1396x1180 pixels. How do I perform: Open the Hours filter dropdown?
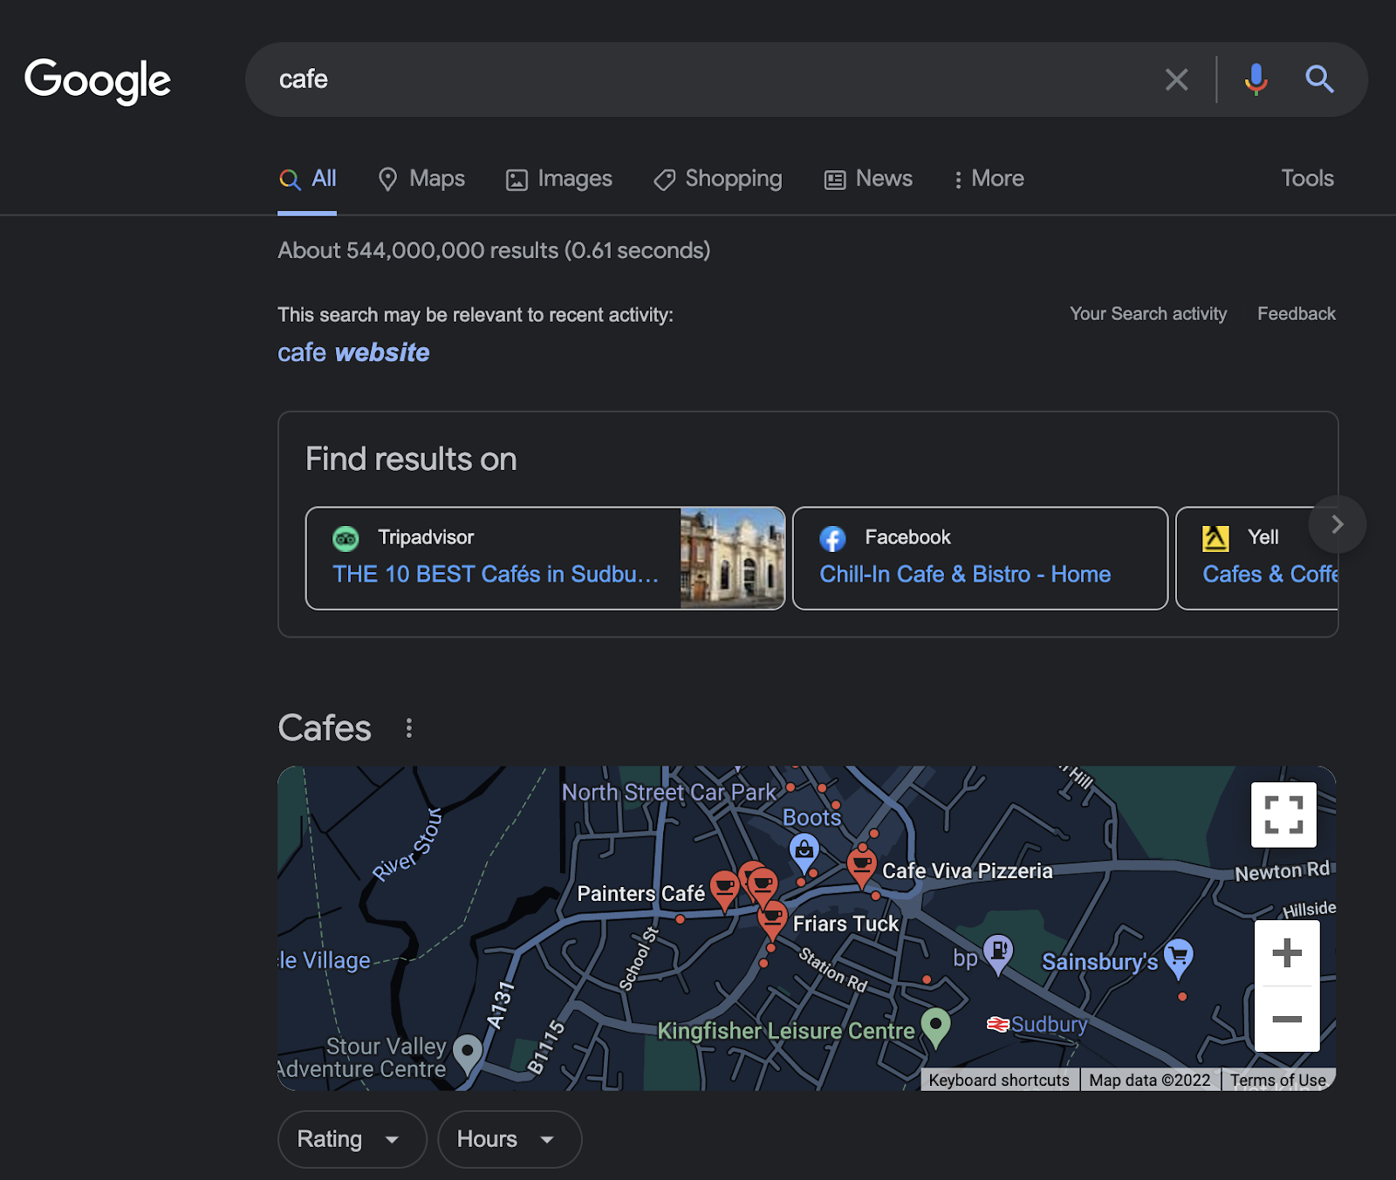coord(510,1139)
